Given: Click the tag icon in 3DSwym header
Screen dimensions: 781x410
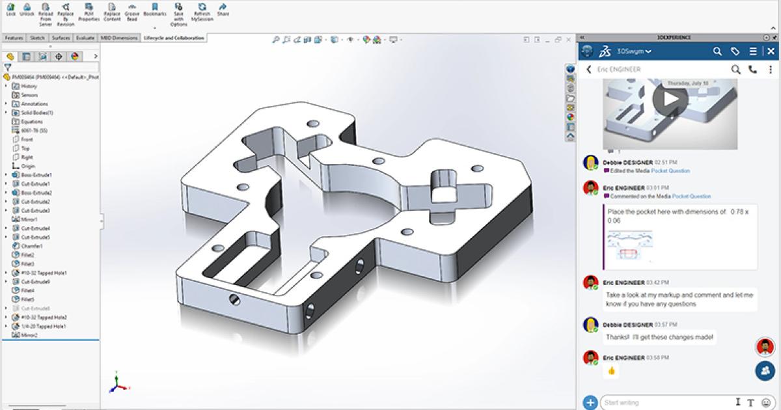Looking at the screenshot, I should (x=735, y=51).
